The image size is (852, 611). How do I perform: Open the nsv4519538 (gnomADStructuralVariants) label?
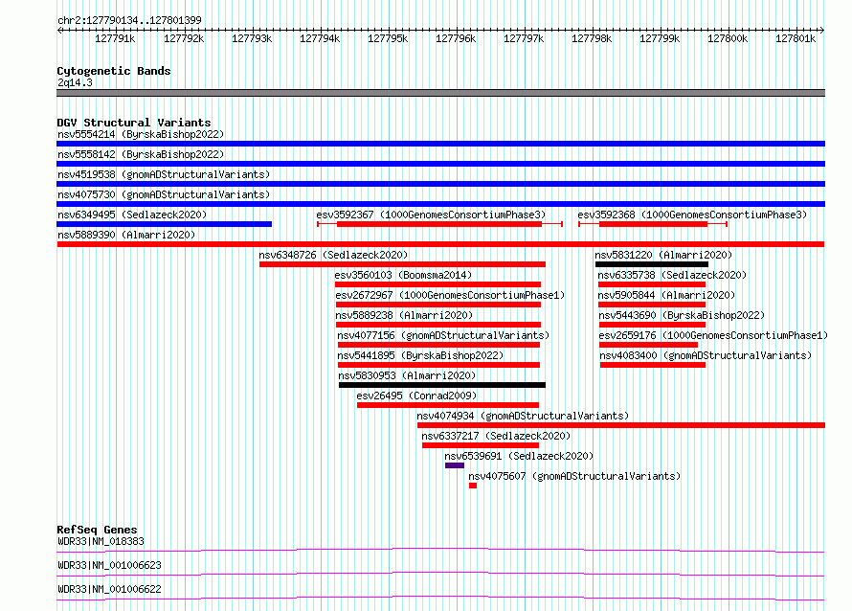164,174
